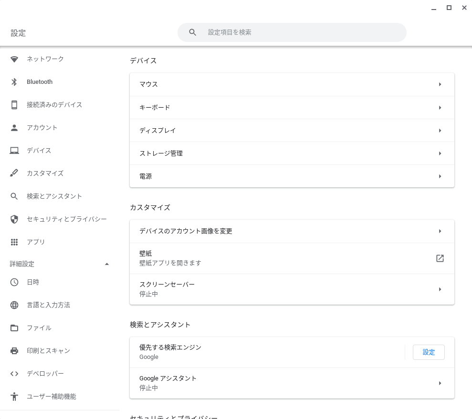Expand the デバイスのアカウント画像を変更 arrow
The height and width of the screenshot is (419, 472).
[x=440, y=231]
